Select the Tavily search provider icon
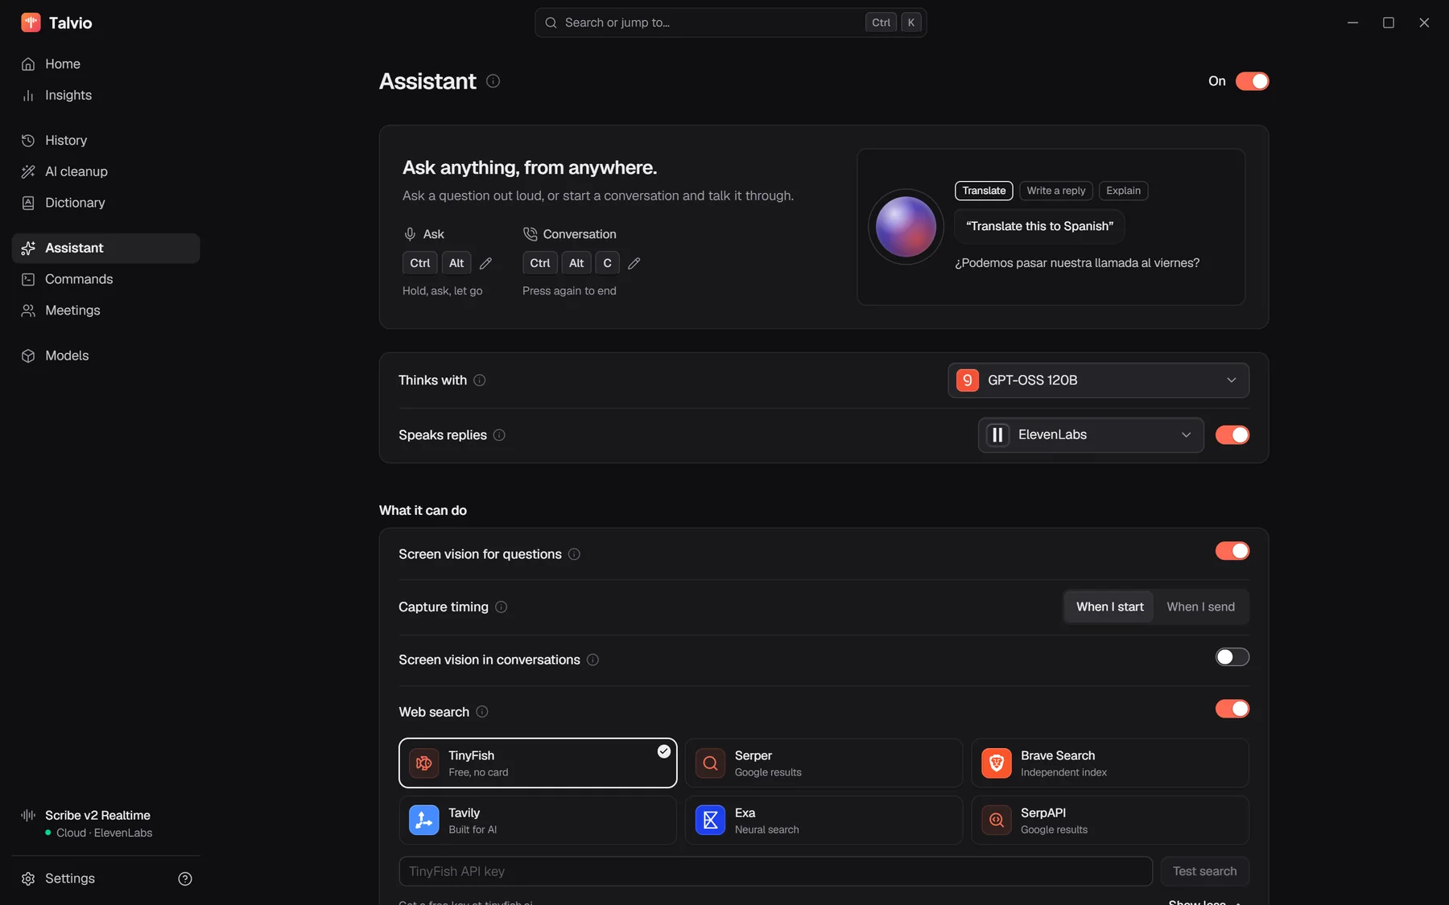1449x905 pixels. [x=424, y=821]
